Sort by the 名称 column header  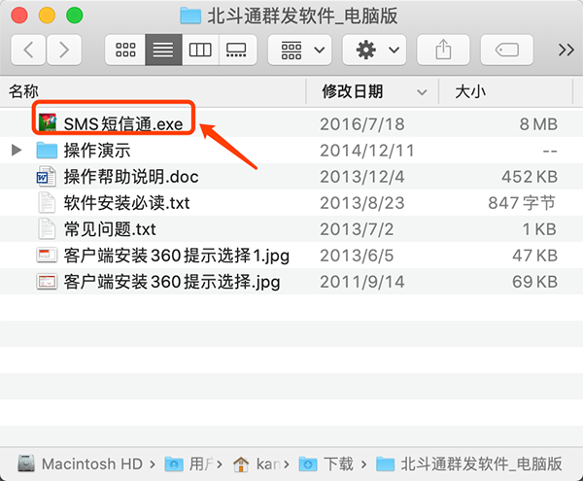(23, 91)
